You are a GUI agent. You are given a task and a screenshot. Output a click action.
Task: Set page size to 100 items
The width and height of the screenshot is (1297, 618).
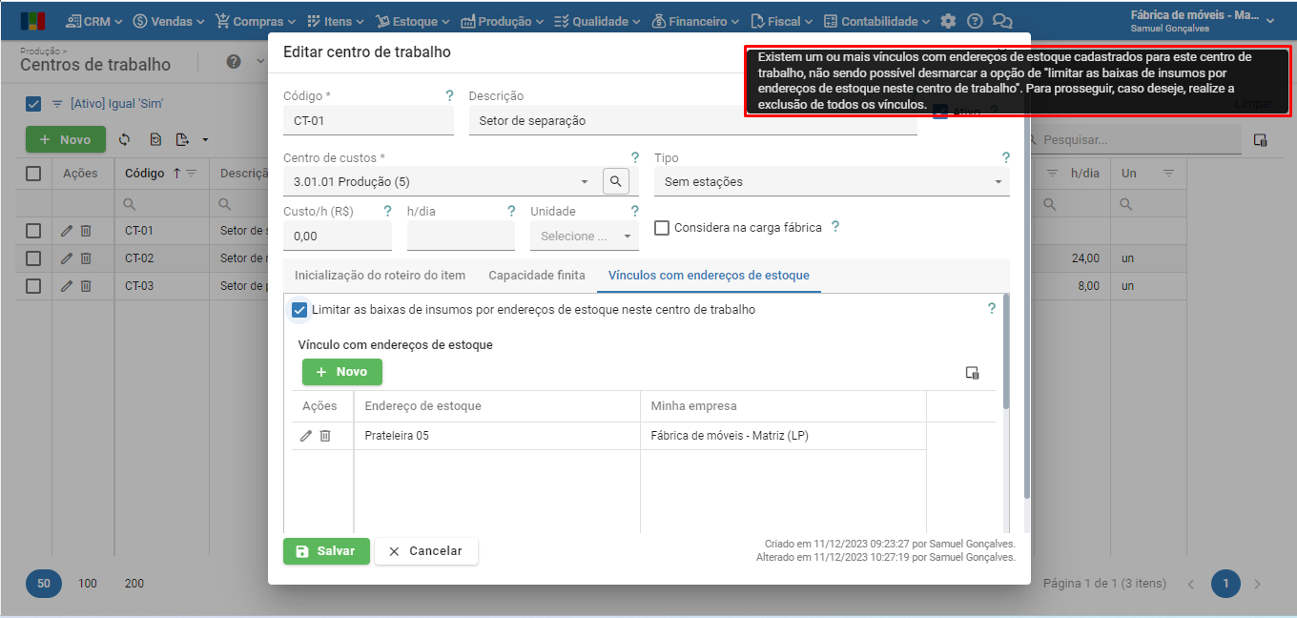88,584
